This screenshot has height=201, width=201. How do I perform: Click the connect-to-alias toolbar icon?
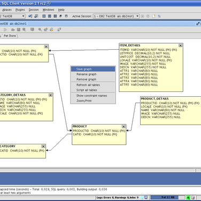tap(30, 16)
